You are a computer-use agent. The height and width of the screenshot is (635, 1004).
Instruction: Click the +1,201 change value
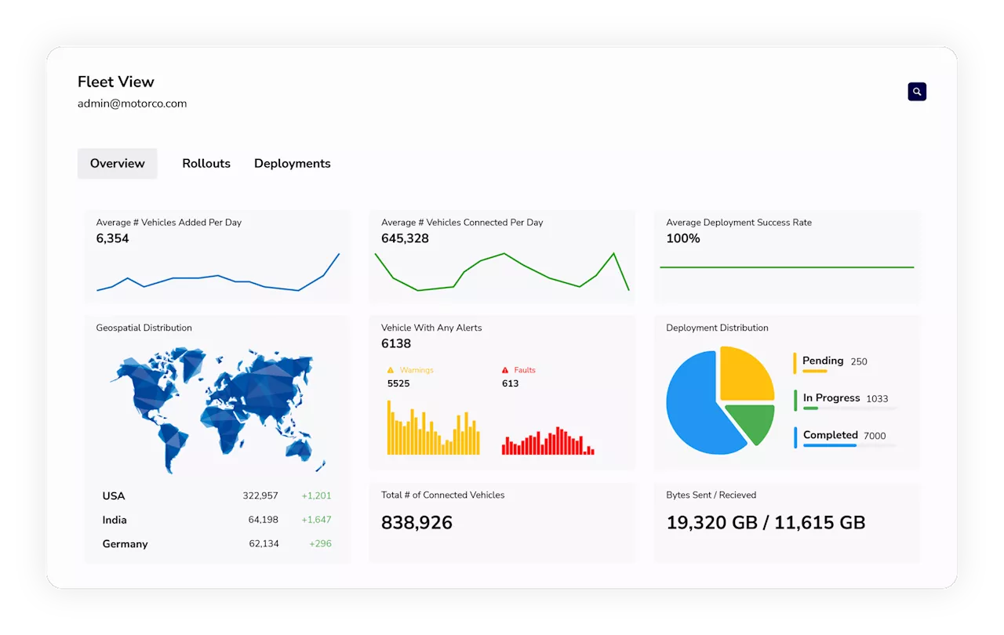point(316,495)
